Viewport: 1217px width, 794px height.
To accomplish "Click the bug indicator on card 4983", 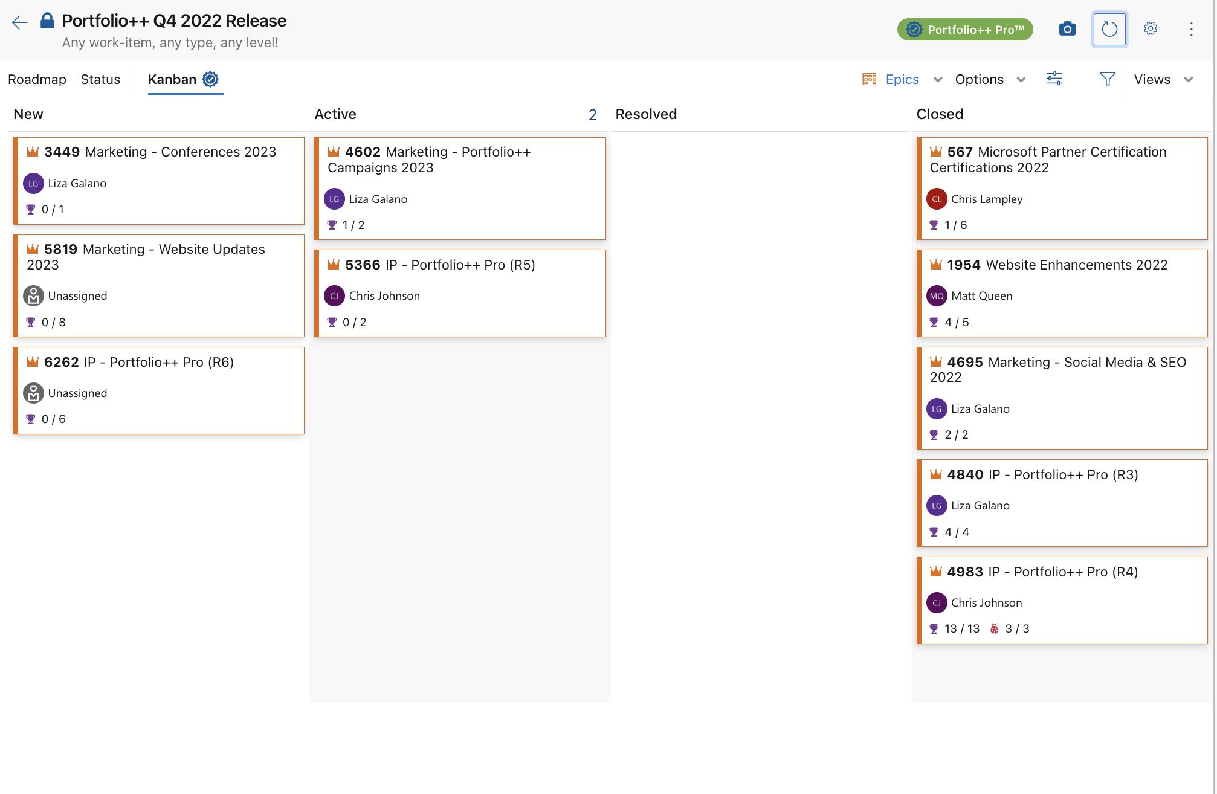I will tap(994, 628).
